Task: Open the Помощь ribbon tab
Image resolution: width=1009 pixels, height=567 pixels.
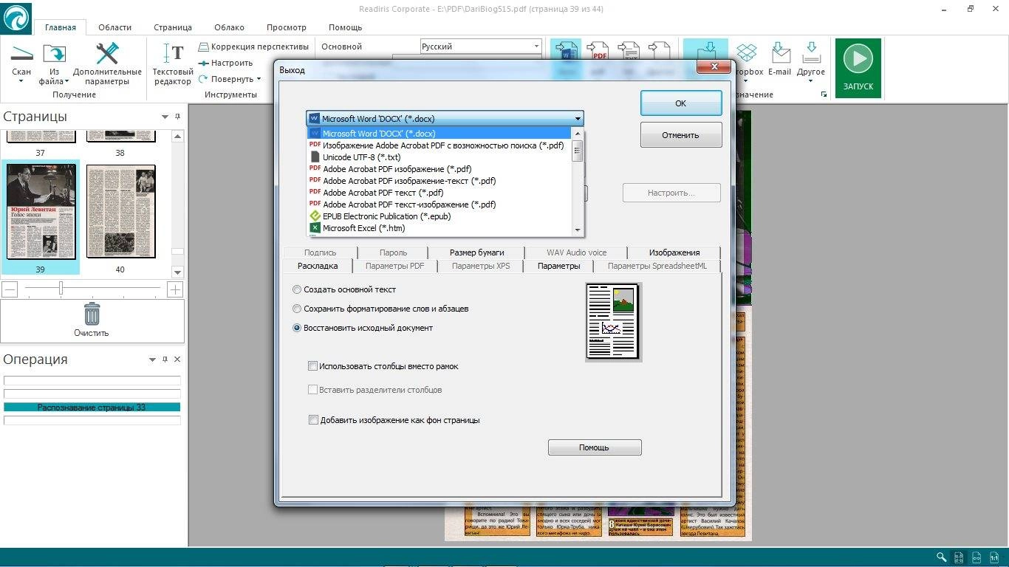Action: coord(345,27)
